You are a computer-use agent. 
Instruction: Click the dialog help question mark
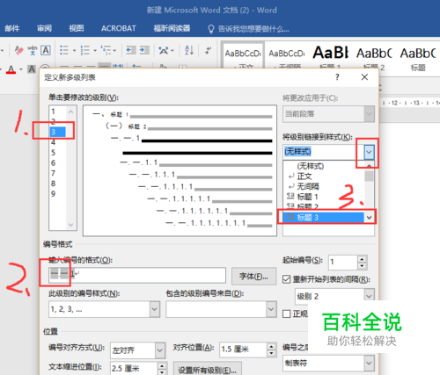click(x=337, y=77)
